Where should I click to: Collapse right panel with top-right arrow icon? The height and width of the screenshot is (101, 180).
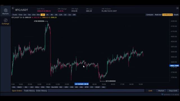pyautogui.click(x=177, y=8)
